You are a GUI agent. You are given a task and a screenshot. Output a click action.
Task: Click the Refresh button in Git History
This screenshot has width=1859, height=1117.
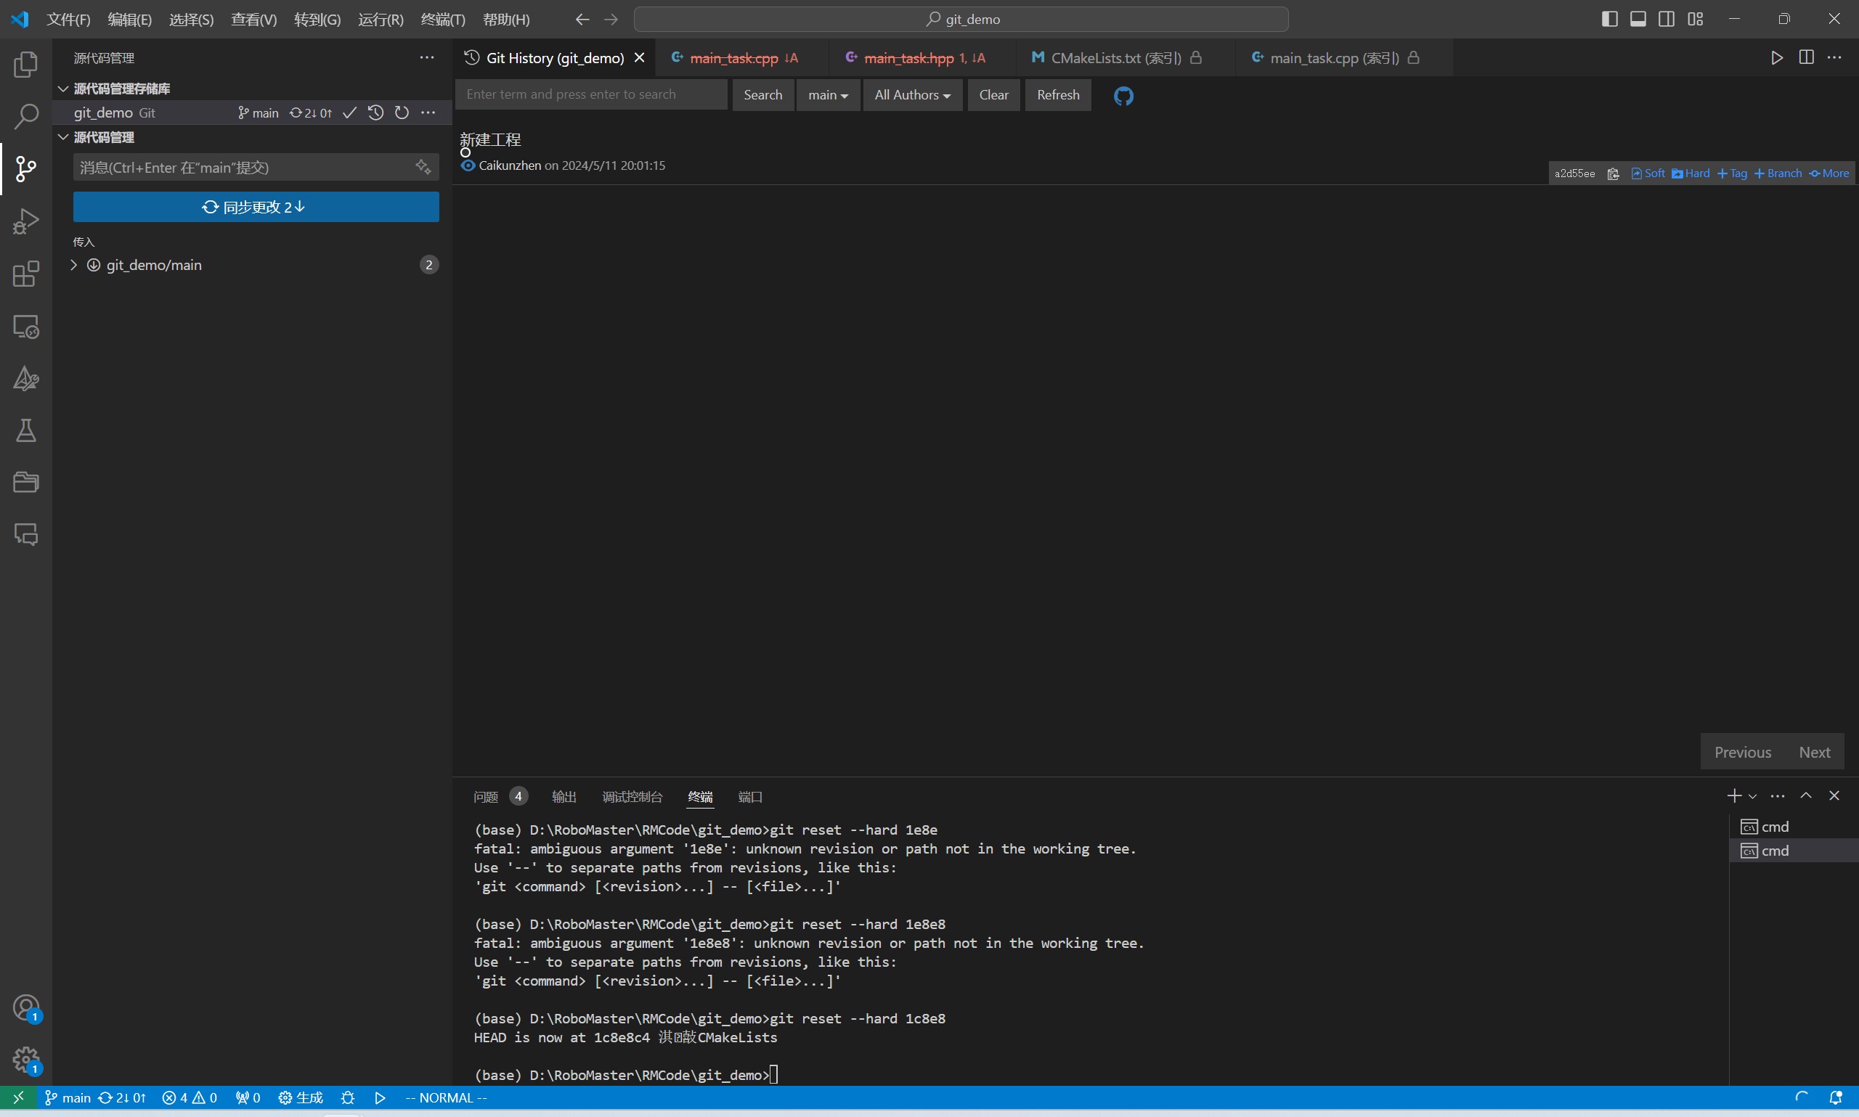tap(1057, 95)
